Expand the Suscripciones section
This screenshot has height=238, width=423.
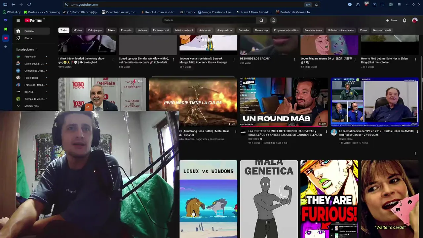[x=27, y=50]
